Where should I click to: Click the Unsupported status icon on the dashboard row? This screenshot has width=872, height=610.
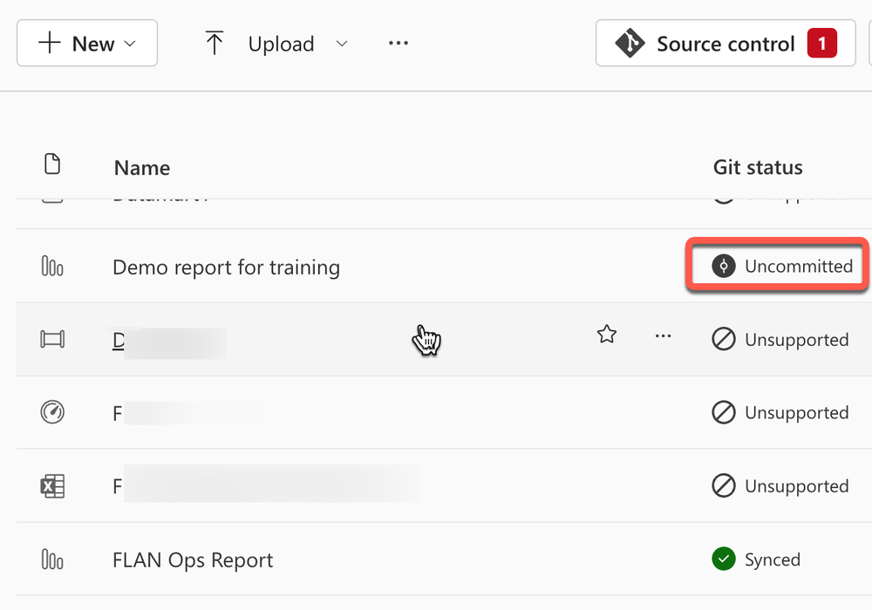tap(724, 340)
